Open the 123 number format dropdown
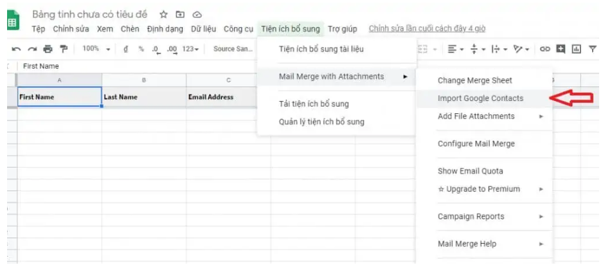Image resolution: width=603 pixels, height=272 pixels. pyautogui.click(x=190, y=49)
